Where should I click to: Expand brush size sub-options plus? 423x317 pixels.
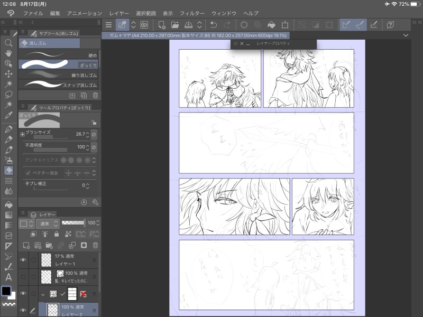tap(22, 134)
